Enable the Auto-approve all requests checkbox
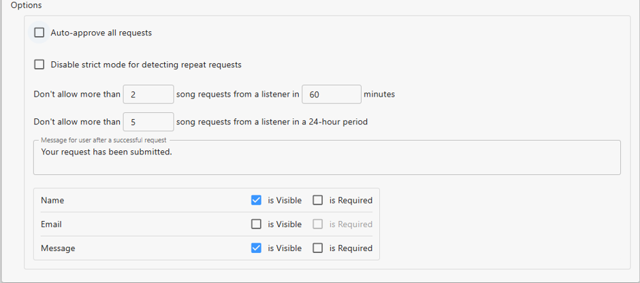640x283 pixels. (39, 33)
